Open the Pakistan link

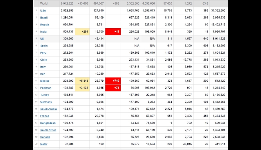pos(46,88)
